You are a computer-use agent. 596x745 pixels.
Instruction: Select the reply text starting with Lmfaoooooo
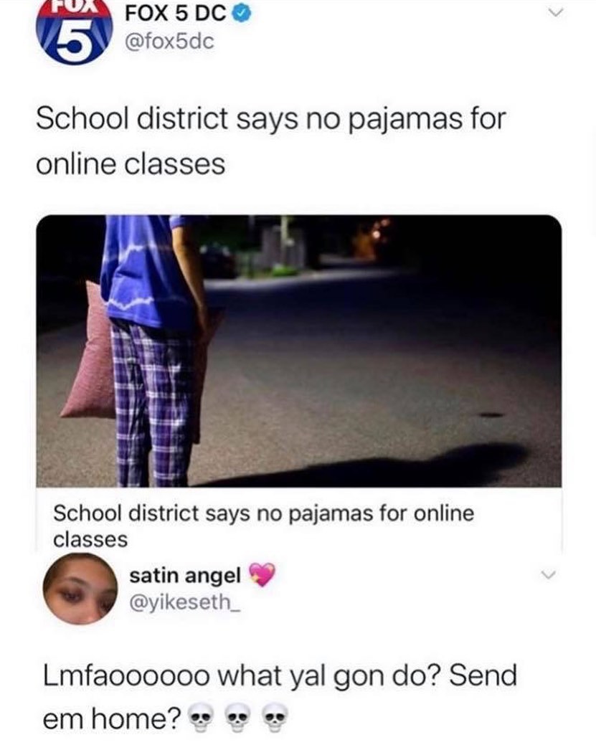point(280,696)
